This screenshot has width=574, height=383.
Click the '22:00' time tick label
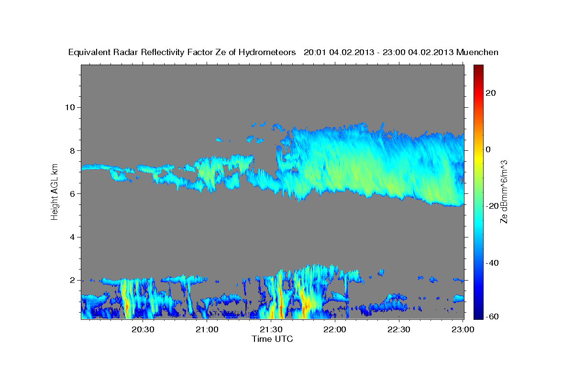335,330
